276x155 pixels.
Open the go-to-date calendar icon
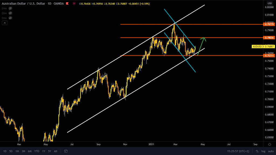65,151
